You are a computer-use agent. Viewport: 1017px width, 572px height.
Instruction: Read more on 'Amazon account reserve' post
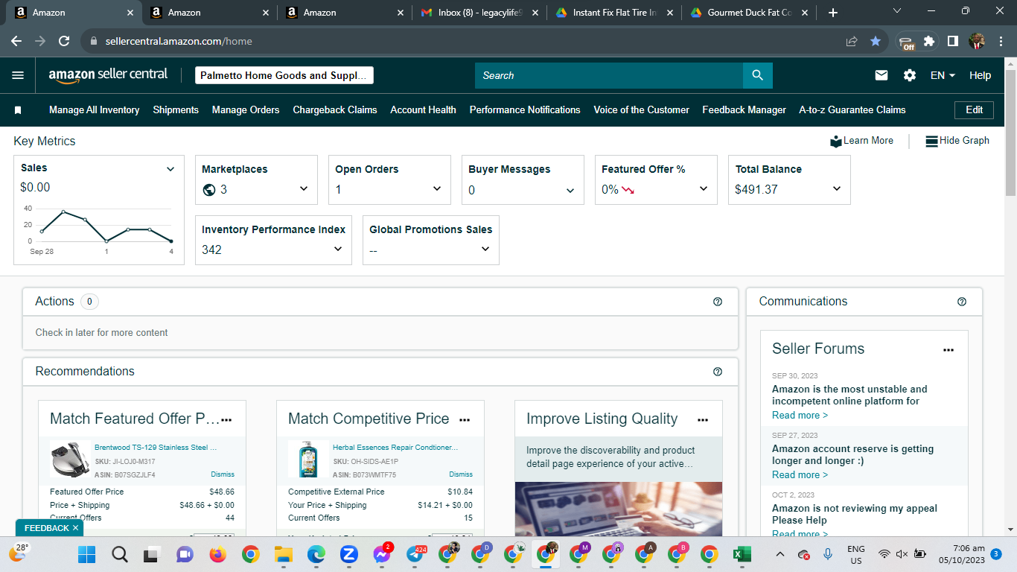800,475
